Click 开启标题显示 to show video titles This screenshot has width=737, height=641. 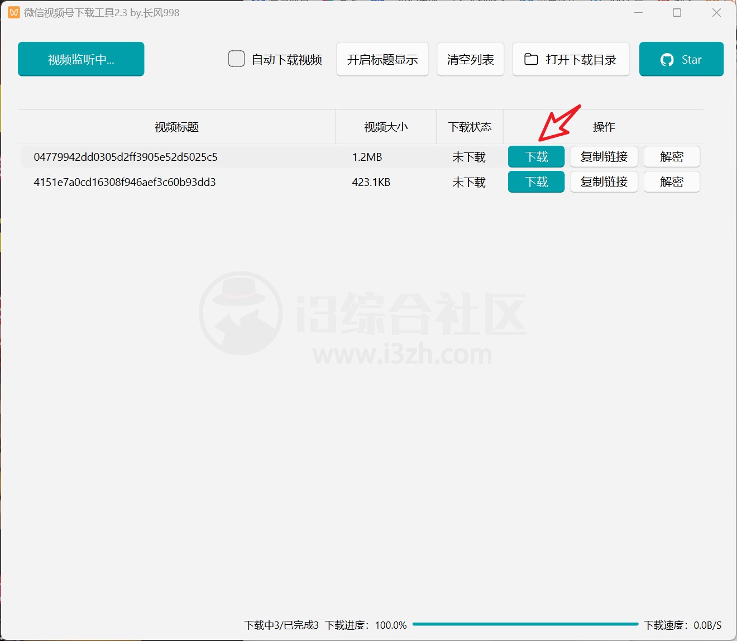coord(382,59)
